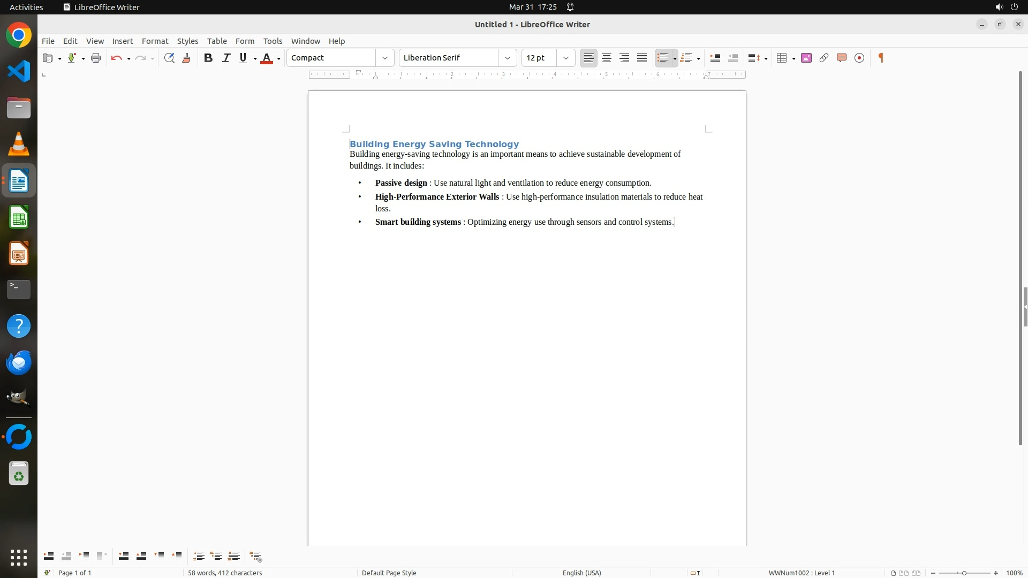Open the 12 pt font size dropdown
1028x578 pixels.
tap(565, 58)
